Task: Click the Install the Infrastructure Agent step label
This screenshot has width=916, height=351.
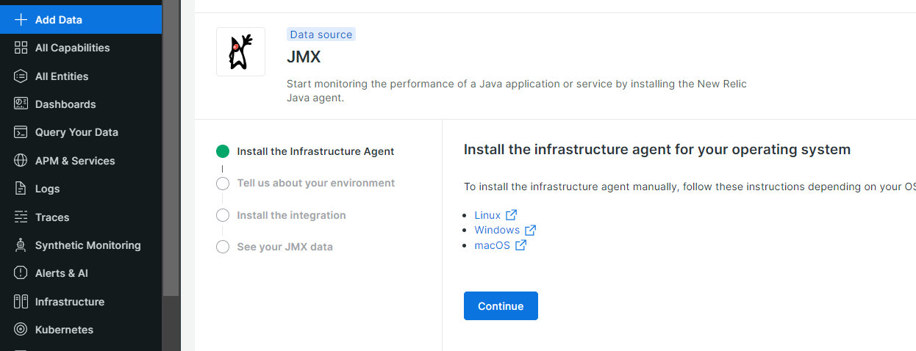Action: pyautogui.click(x=315, y=151)
